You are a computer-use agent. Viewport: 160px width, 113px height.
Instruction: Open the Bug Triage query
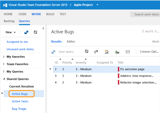click(19, 109)
